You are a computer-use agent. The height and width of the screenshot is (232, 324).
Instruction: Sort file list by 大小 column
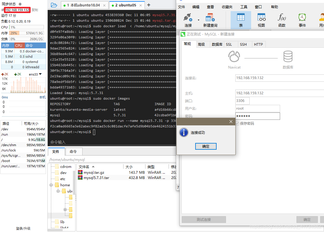click(129, 167)
